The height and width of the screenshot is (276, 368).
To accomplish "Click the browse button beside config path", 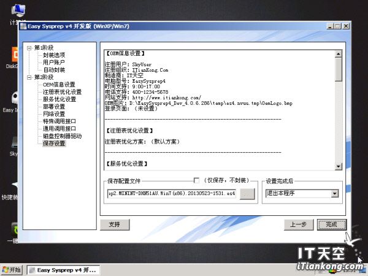I will point(247,194).
